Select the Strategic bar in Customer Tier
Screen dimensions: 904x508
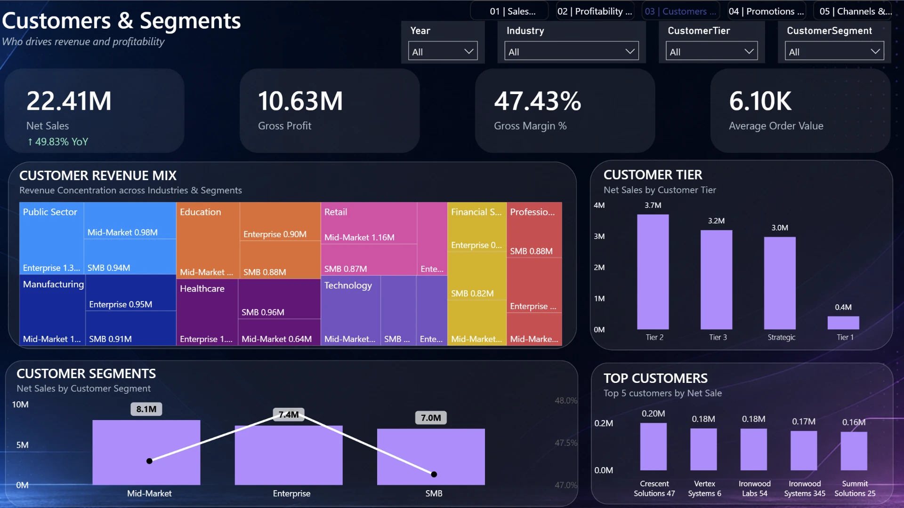coord(780,283)
